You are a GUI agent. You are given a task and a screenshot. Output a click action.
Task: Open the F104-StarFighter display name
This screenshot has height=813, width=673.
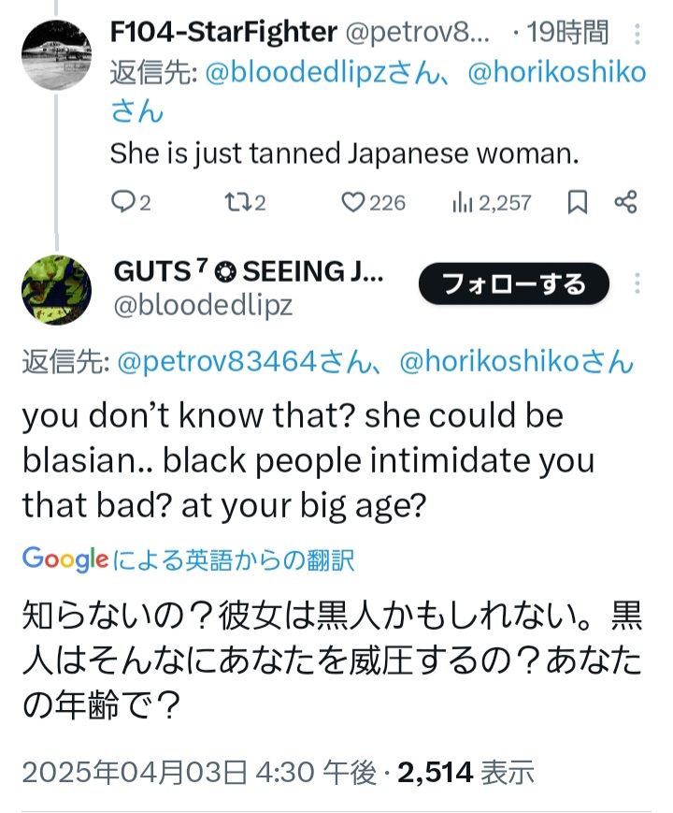point(222,34)
